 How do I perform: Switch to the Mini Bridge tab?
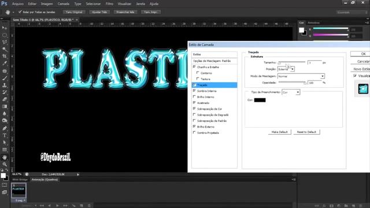coord(20,180)
